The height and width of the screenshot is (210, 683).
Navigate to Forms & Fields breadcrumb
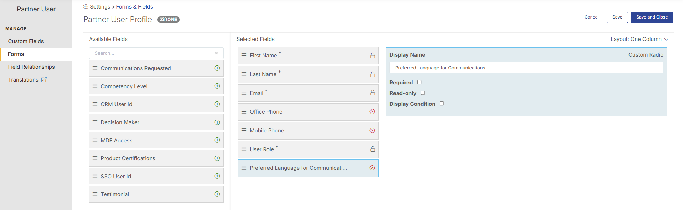coord(134,7)
